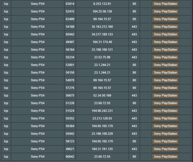This screenshot has width=193, height=162.
Task: Click tcp protocol cell in port 51226 row
Action: click(x=6, y=103)
